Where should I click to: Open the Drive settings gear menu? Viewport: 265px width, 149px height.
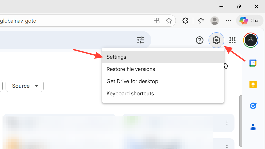pyautogui.click(x=216, y=40)
